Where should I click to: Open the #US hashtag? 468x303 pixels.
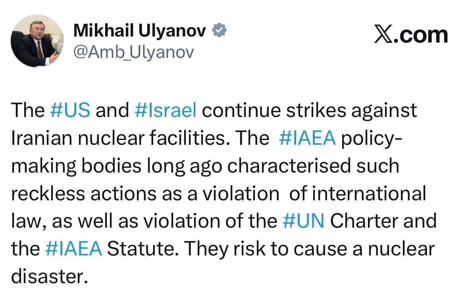pyautogui.click(x=71, y=110)
